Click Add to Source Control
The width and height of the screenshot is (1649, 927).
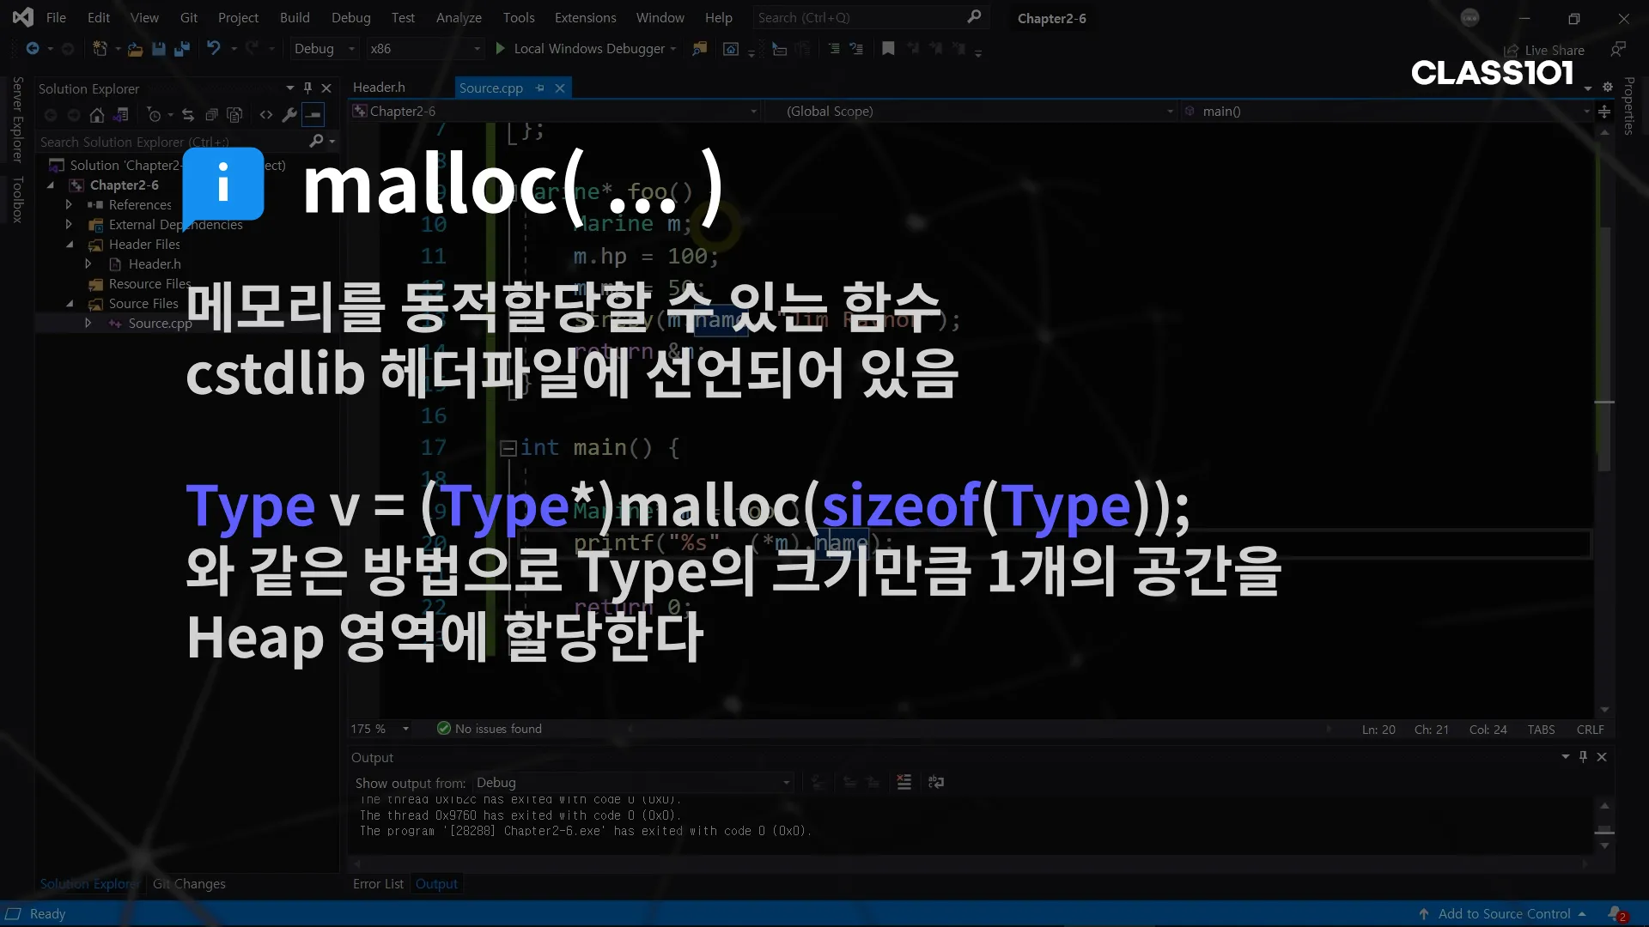(1504, 914)
